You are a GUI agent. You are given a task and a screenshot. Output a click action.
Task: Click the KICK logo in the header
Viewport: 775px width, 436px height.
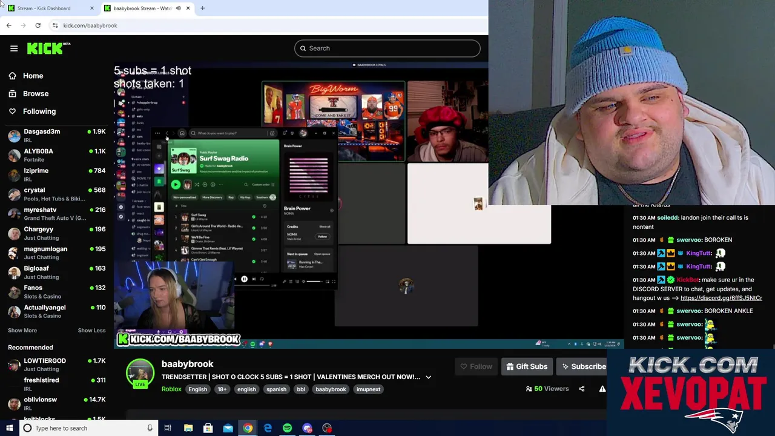click(48, 48)
